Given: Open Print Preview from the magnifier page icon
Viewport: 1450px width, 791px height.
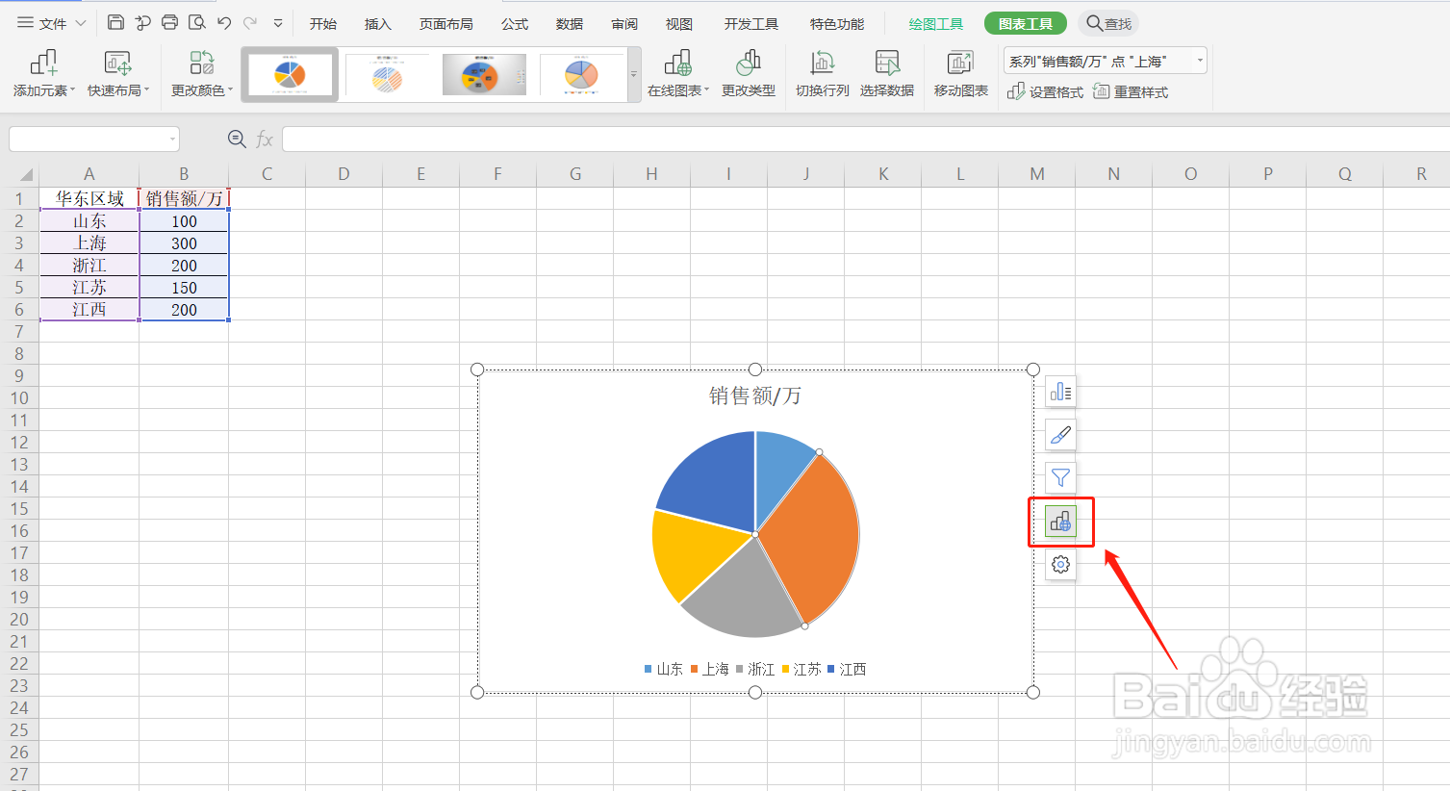Looking at the screenshot, I should (197, 22).
